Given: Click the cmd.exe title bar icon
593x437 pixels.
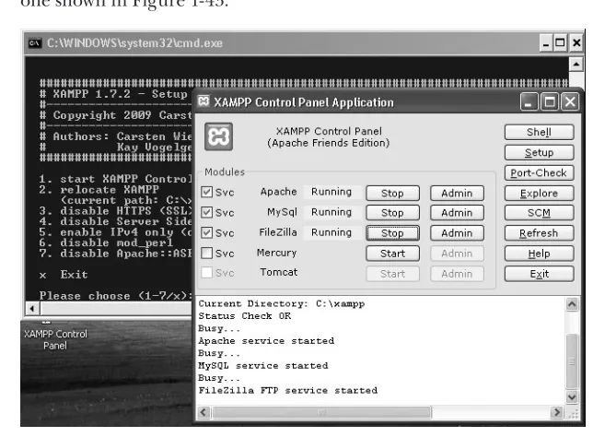Looking at the screenshot, I should pos(35,43).
